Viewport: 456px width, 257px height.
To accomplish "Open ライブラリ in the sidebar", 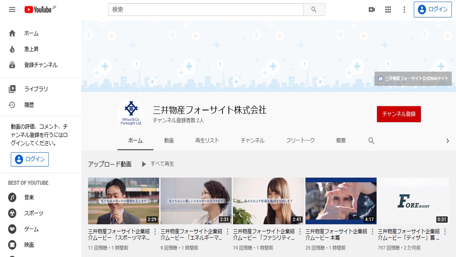I will (x=36, y=89).
